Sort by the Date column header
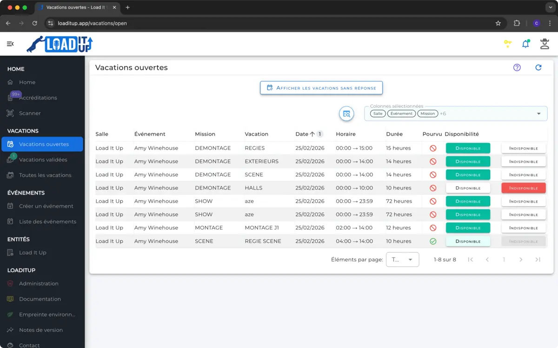 click(x=302, y=134)
